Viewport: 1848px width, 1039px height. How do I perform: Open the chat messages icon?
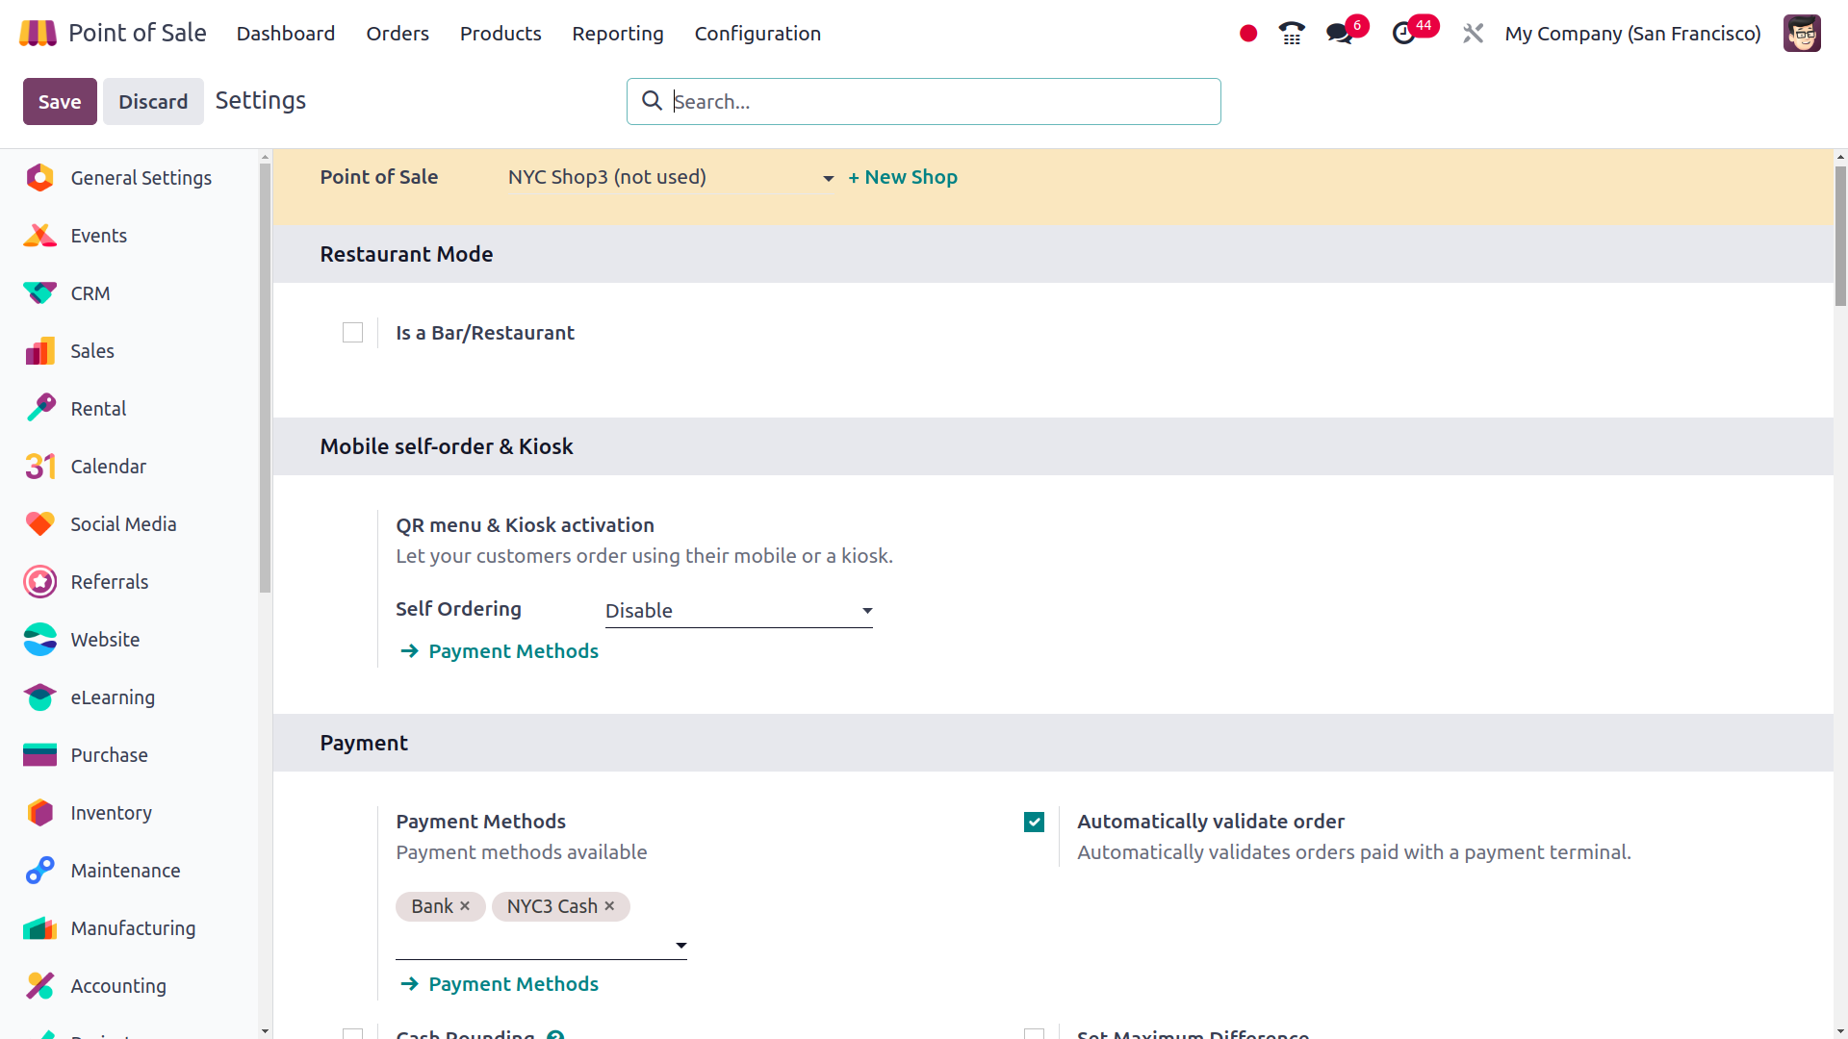click(1339, 34)
